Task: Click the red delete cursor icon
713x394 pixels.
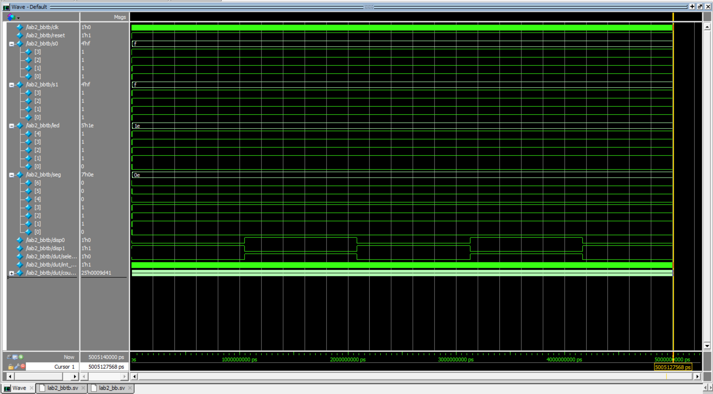Action: click(23, 366)
